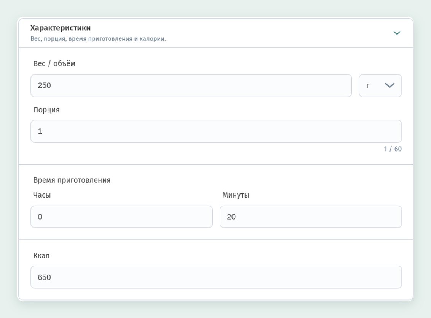Image resolution: width=431 pixels, height=318 pixels.
Task: Click the Характеристики heading
Action: pos(61,28)
